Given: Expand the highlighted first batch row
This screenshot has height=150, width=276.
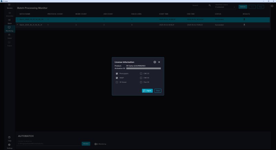Looking at the screenshot, I should (x=17, y=19).
